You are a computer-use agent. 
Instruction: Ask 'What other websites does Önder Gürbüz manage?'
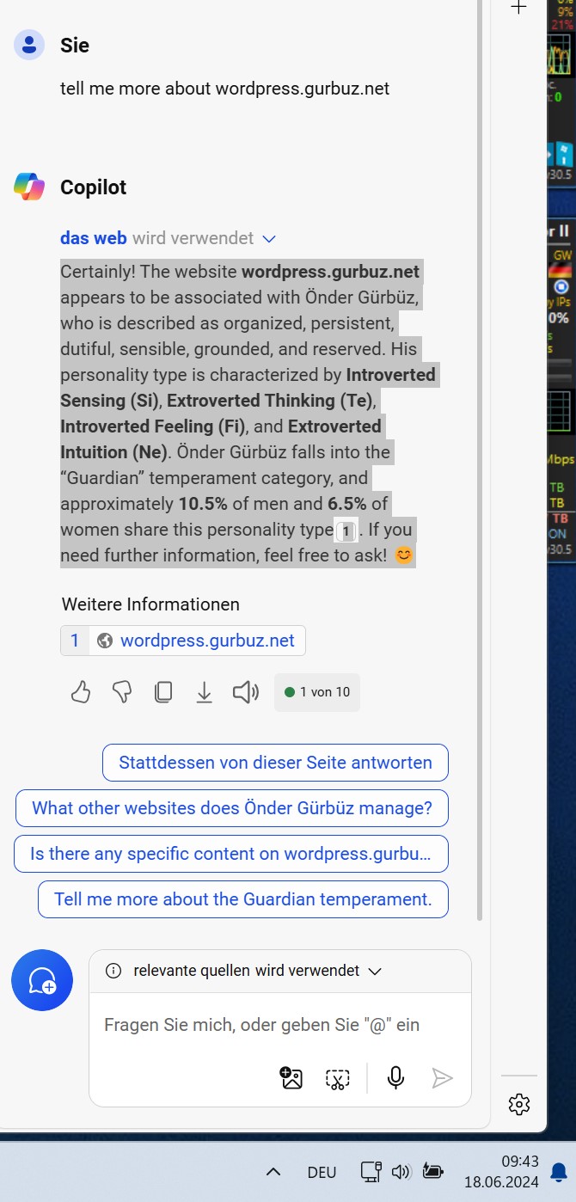(231, 808)
